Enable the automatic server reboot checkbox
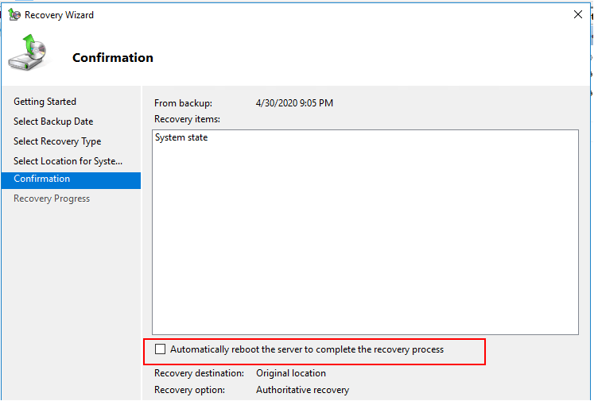This screenshot has height=401, width=594. (161, 349)
